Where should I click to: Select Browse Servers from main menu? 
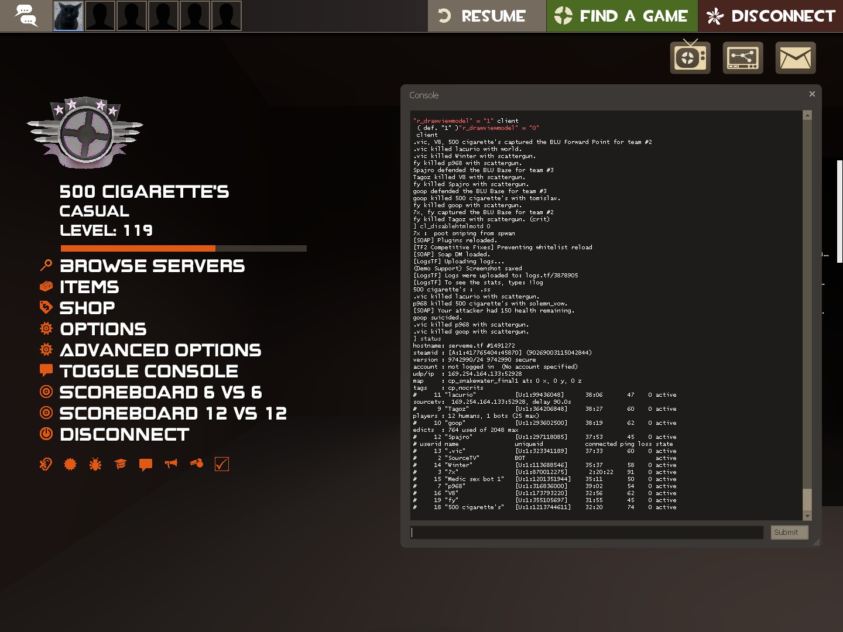[x=152, y=266]
